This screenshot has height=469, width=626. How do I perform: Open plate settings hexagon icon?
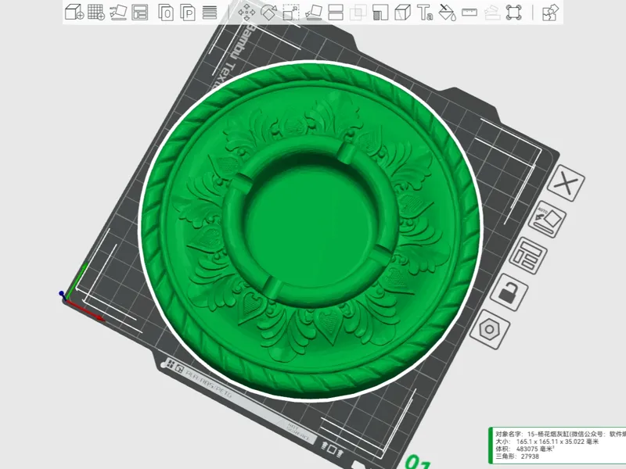coord(490,329)
